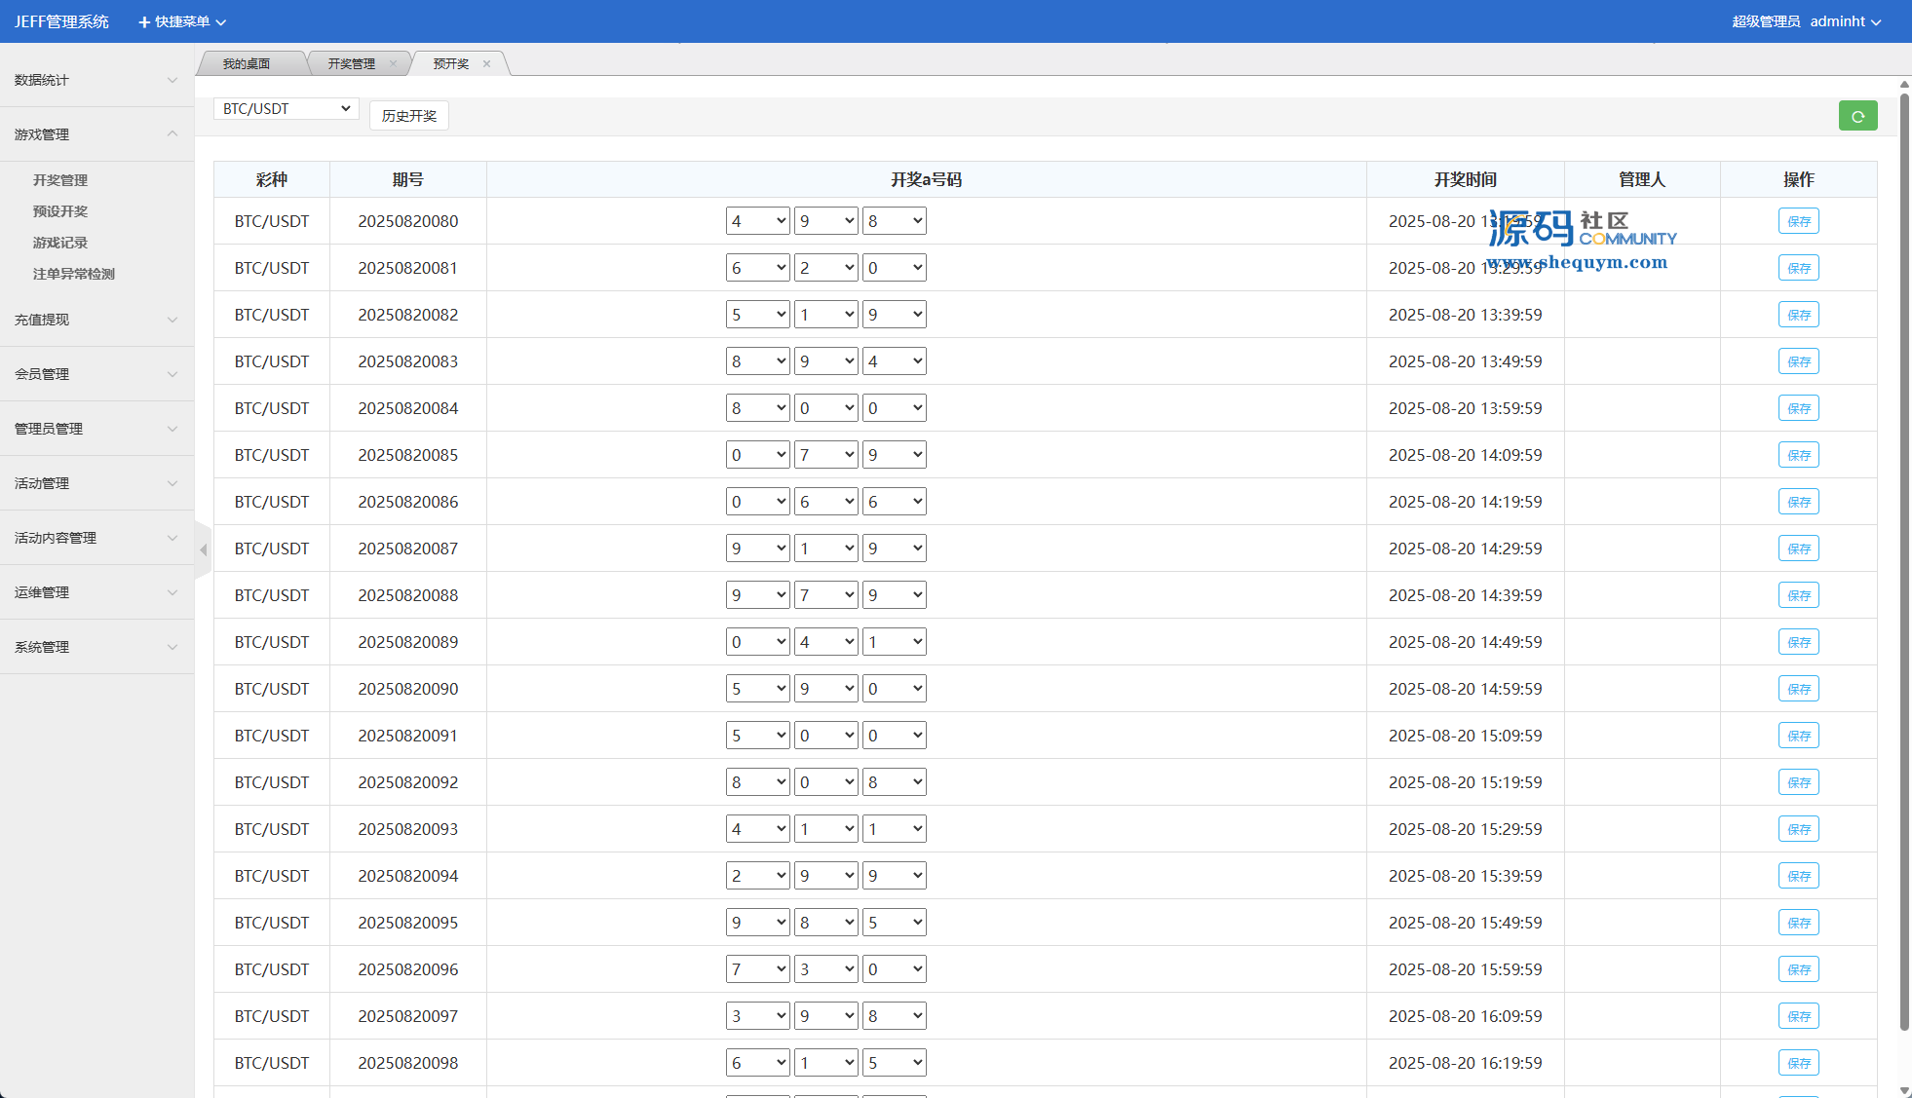
Task: Collapse the 游戏管理 menu chevron
Action: [172, 133]
